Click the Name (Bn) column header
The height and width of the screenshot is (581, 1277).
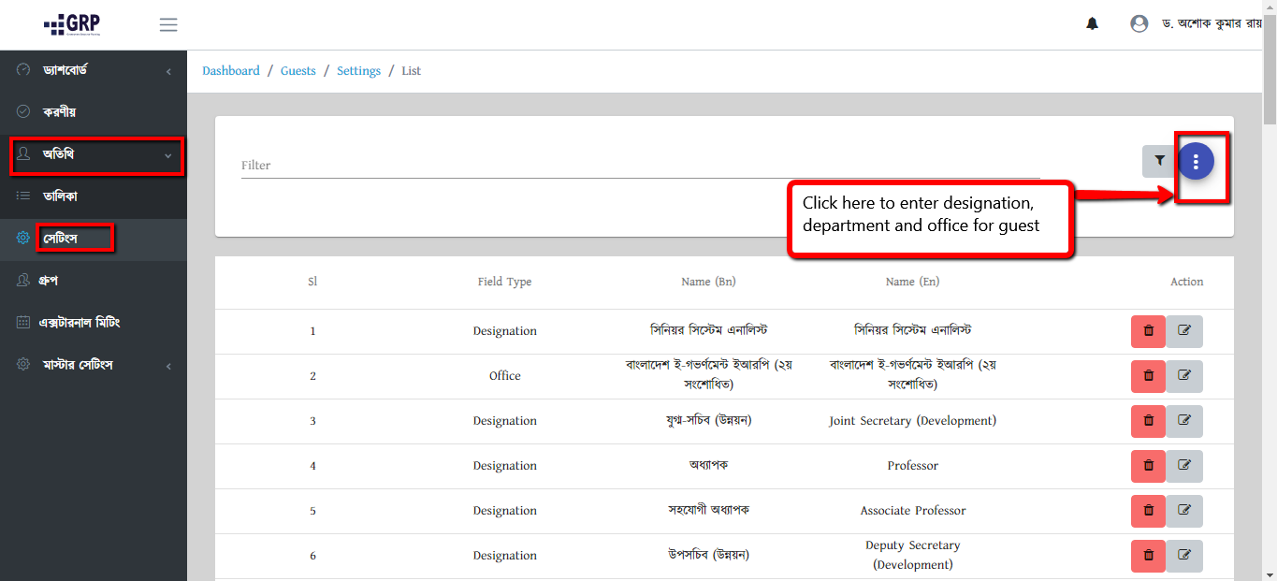point(709,282)
